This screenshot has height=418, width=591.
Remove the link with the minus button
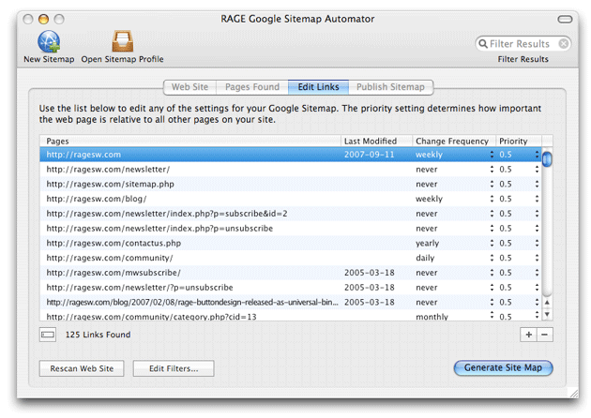pyautogui.click(x=545, y=335)
